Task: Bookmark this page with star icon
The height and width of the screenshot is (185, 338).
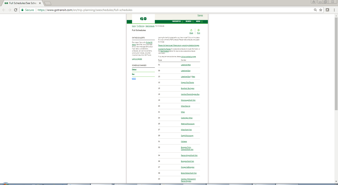Action: click(321, 10)
